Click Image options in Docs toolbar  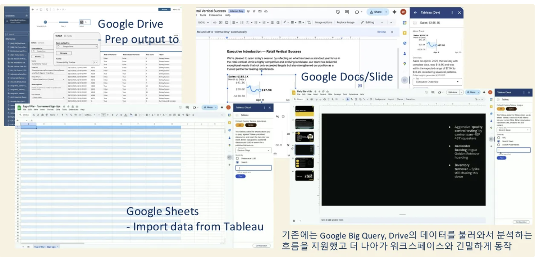pyautogui.click(x=324, y=23)
